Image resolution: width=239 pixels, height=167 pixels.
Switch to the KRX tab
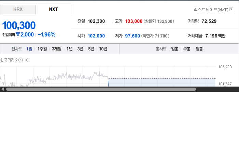coord(18,10)
